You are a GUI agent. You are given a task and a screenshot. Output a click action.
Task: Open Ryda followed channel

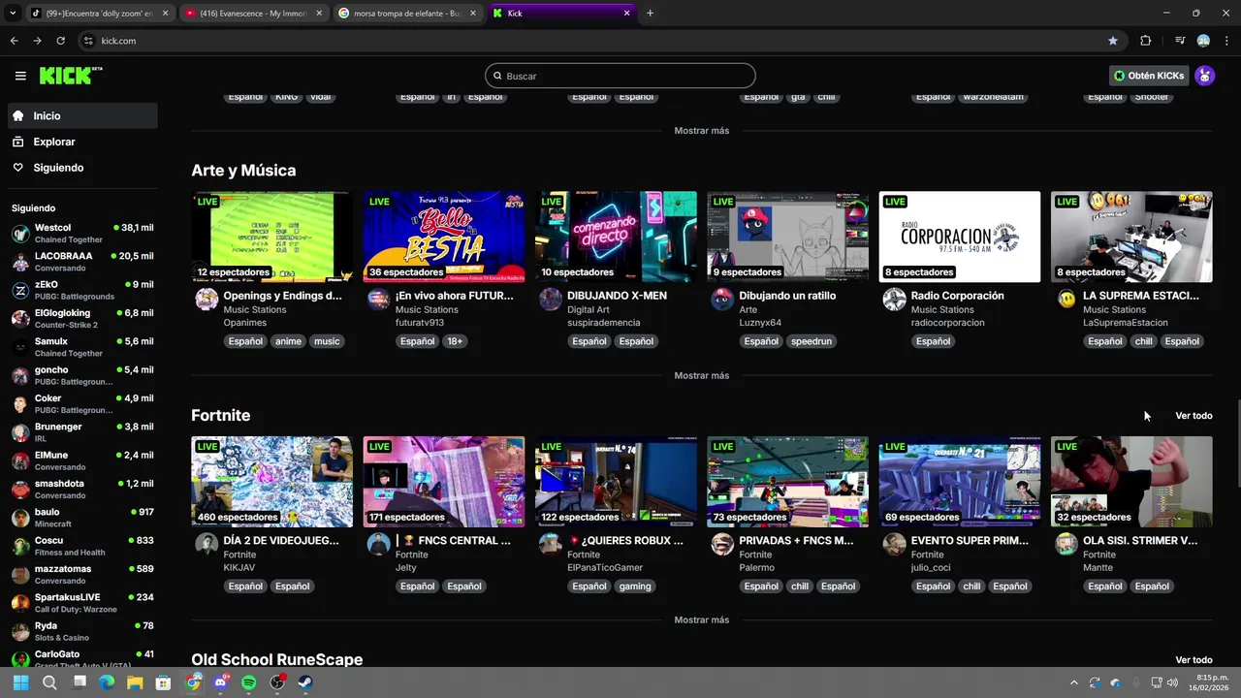click(82, 631)
